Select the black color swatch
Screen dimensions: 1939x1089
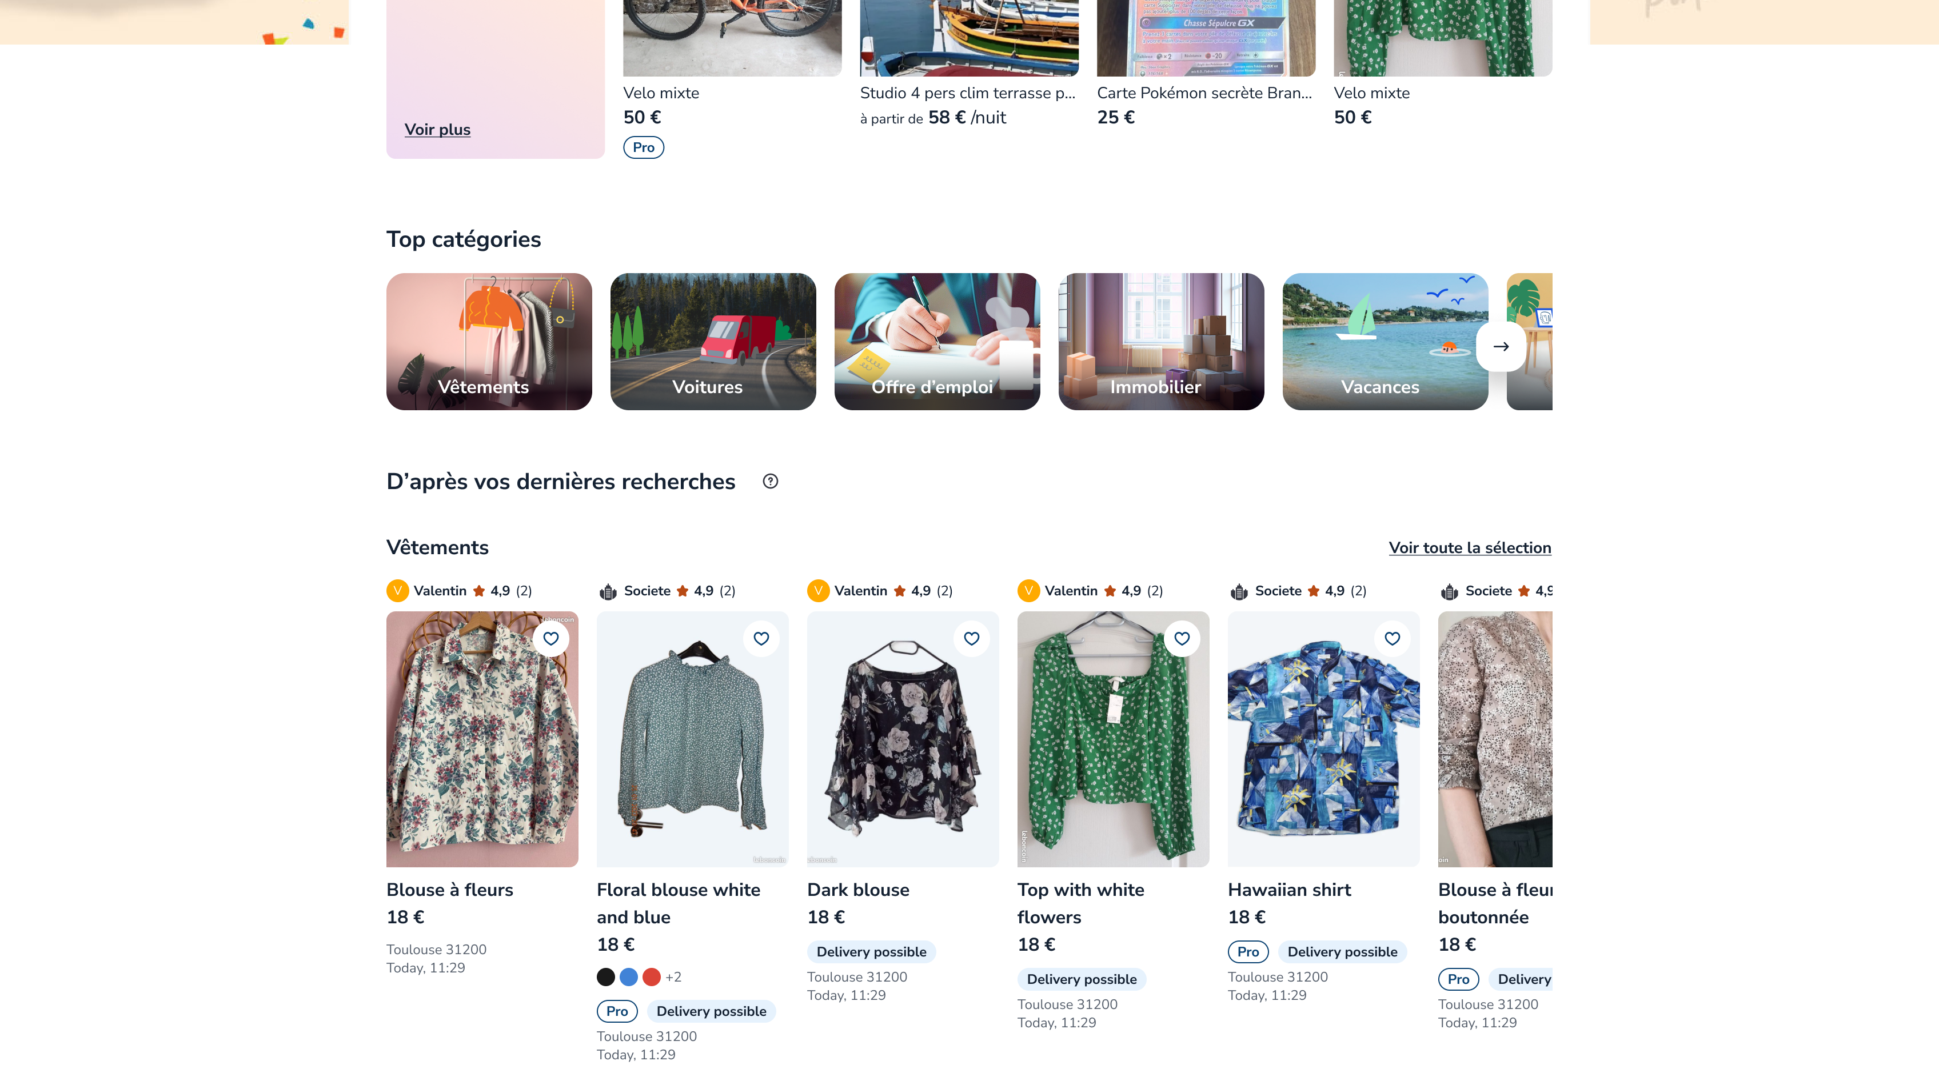(x=605, y=977)
